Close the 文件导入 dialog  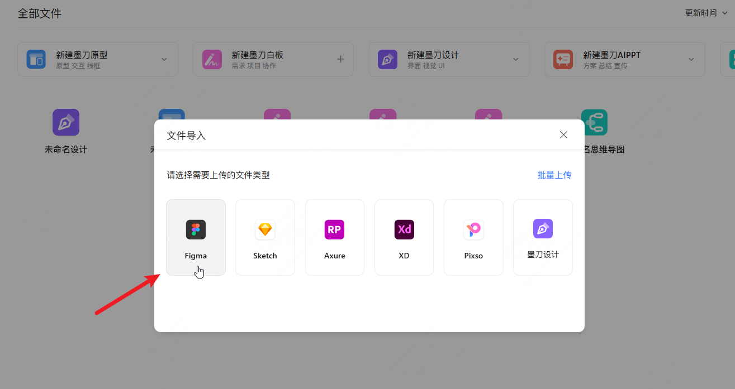[563, 135]
